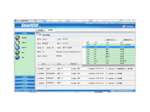The height and width of the screenshot is (112, 150).
Task: Tick the unchecked enable checkbox in the fourth row
Action: (x=38, y=83)
